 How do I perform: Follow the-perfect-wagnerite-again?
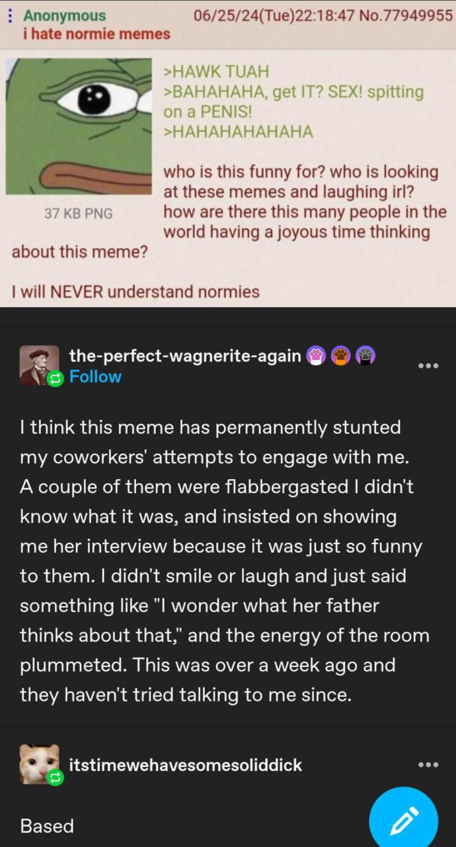(x=95, y=377)
